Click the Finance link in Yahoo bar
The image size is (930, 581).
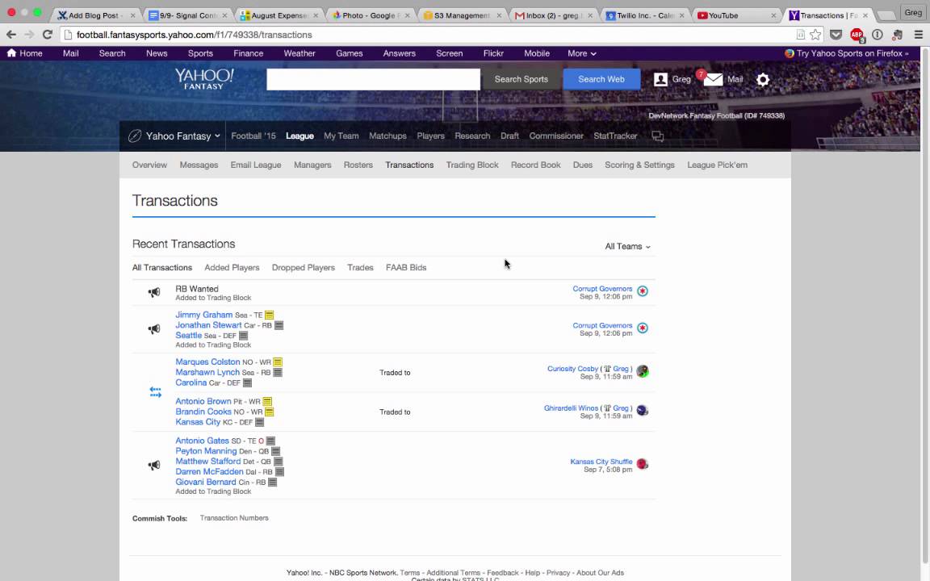(249, 52)
